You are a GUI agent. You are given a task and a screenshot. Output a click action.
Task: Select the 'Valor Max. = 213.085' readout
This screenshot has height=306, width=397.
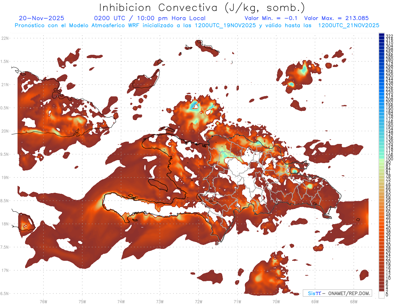point(336,18)
